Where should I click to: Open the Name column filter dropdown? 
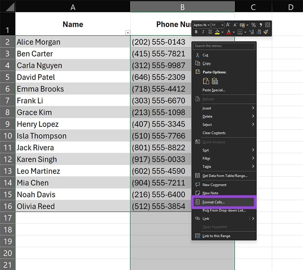(x=128, y=33)
